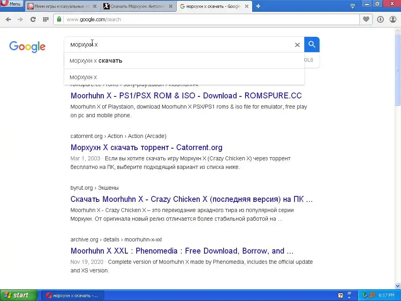
Task: Click the tray icon left of the magnifier
Action: (x=365, y=296)
